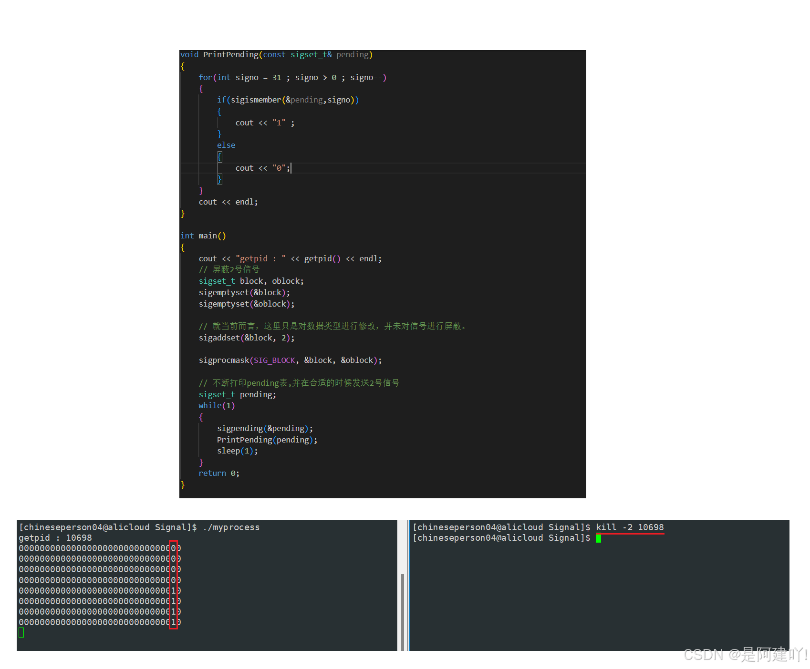Viewport: 810px width, 669px height.
Task: Click the left terminal's green cursor block
Action: point(21,633)
